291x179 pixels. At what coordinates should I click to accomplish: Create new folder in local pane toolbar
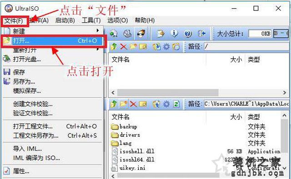(x=124, y=104)
